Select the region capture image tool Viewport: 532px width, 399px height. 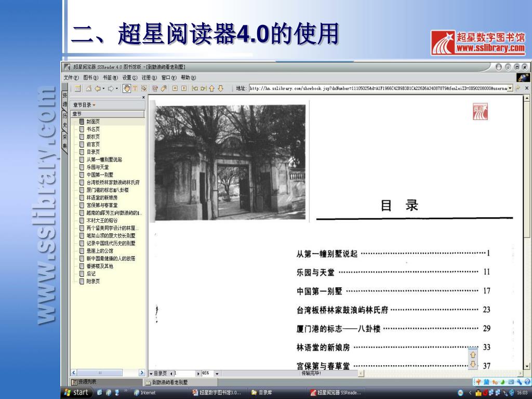coord(144,88)
